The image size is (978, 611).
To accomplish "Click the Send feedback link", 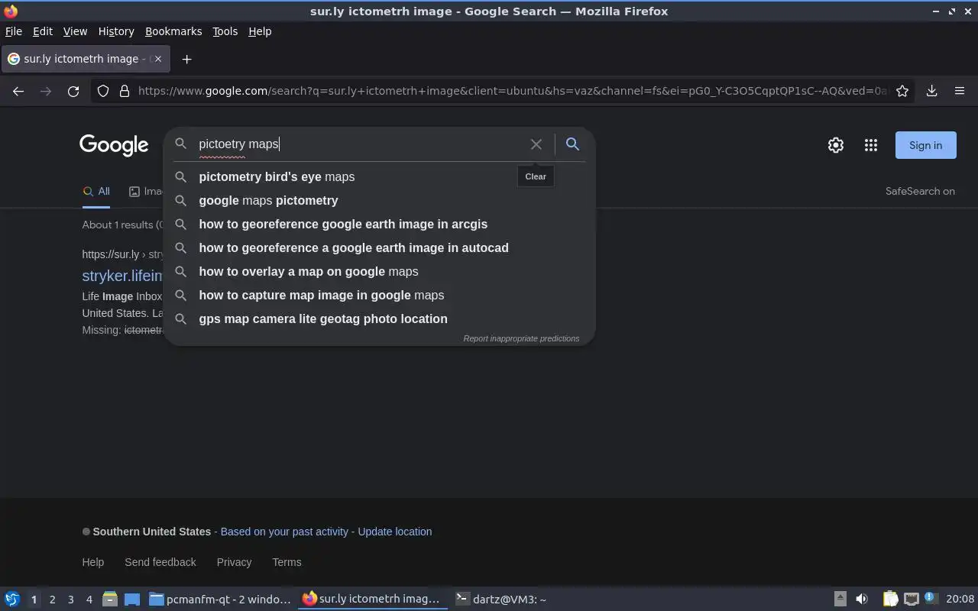I will (x=160, y=562).
